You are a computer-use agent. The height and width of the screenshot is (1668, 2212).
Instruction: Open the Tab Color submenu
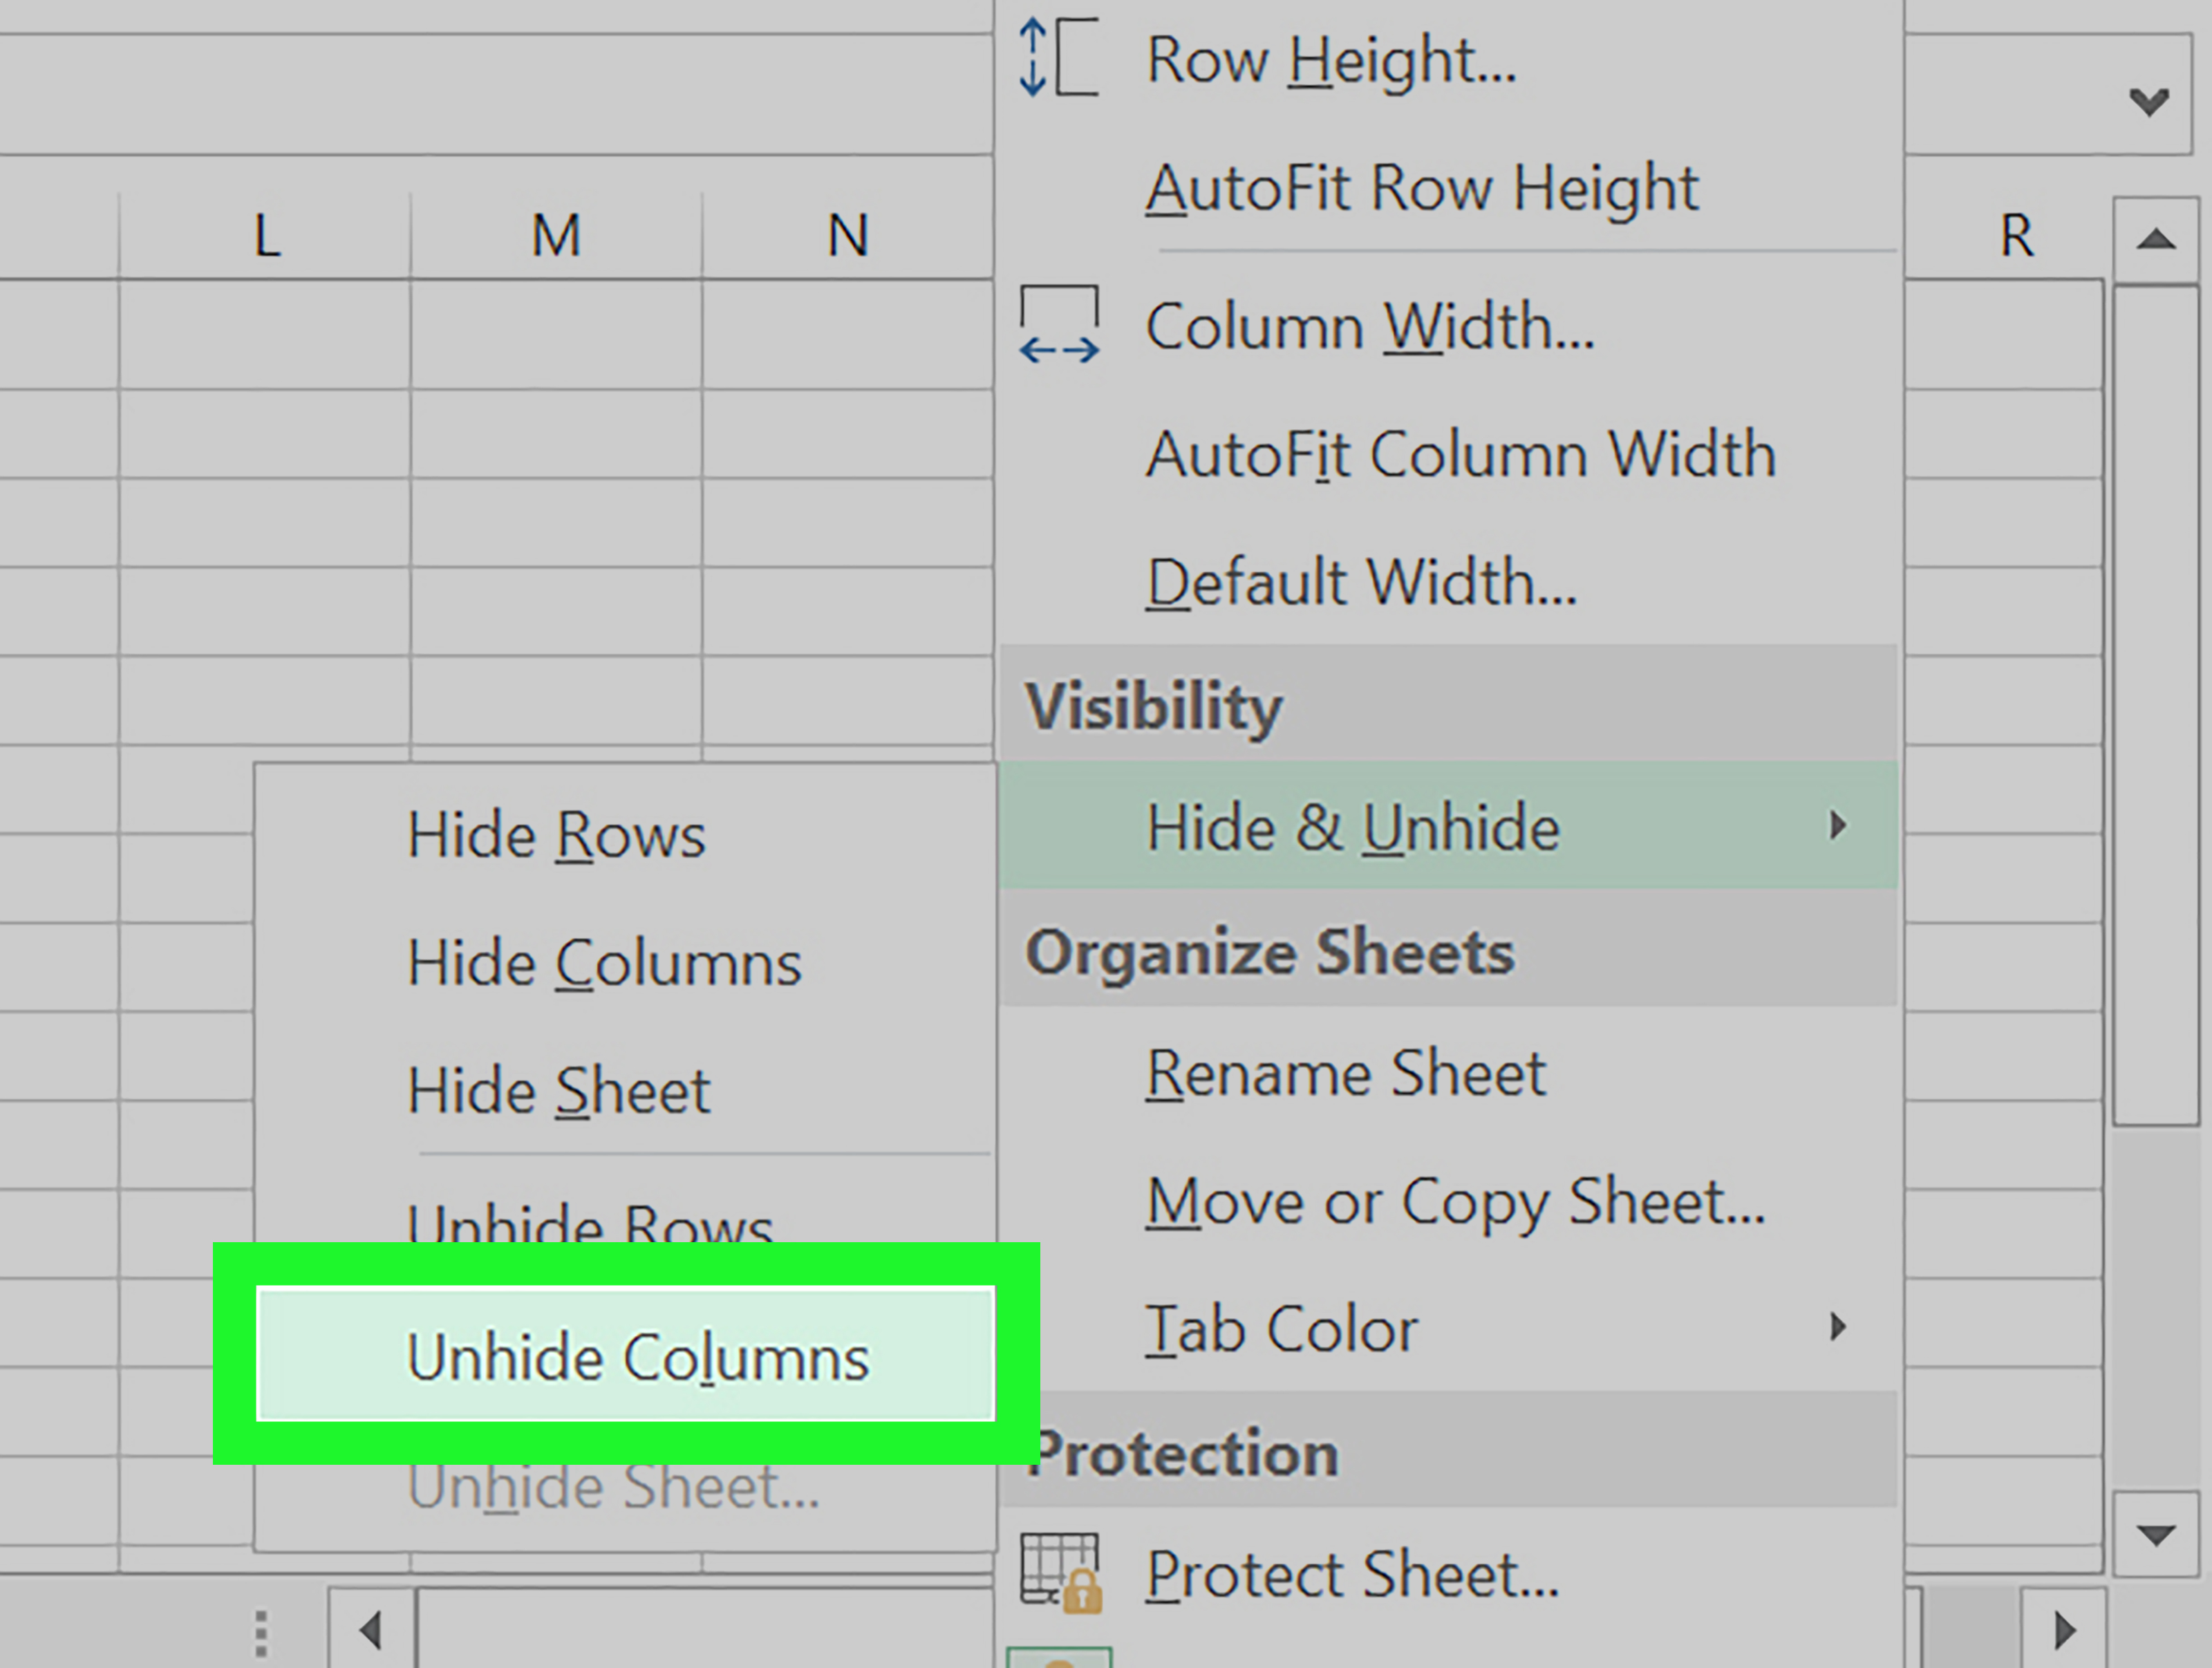pos(1449,1328)
